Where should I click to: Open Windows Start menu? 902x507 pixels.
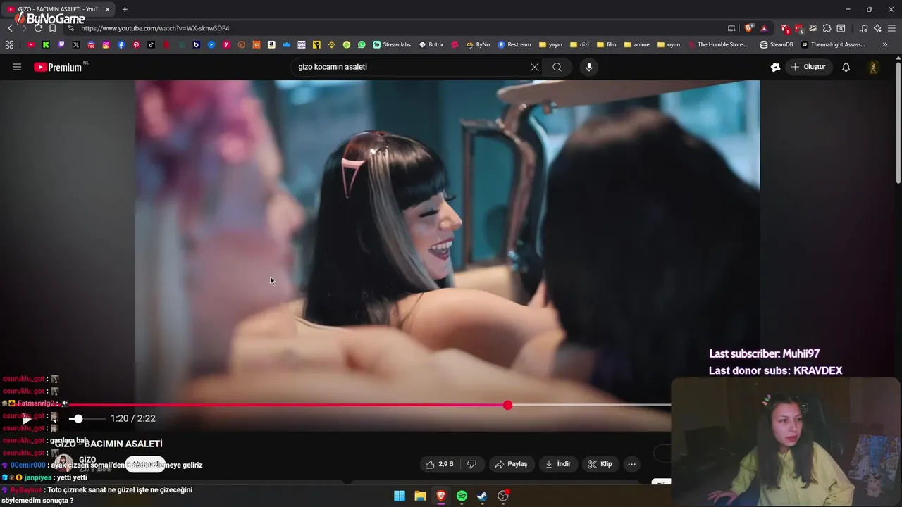pyautogui.click(x=400, y=496)
